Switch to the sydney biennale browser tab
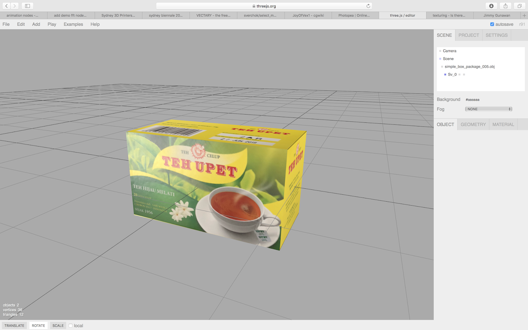Image resolution: width=528 pixels, height=330 pixels. click(166, 16)
